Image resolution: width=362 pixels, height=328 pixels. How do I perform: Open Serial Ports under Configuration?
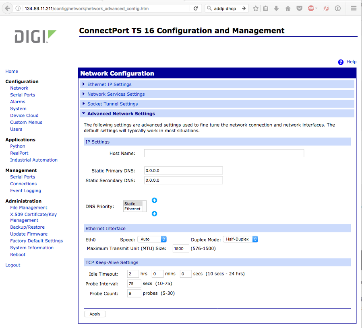click(23, 95)
